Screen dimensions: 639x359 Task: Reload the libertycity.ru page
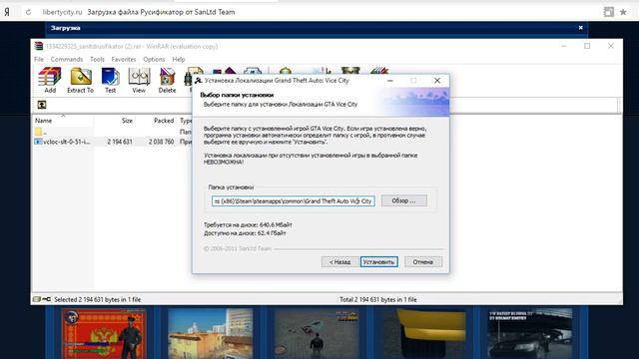pos(28,12)
